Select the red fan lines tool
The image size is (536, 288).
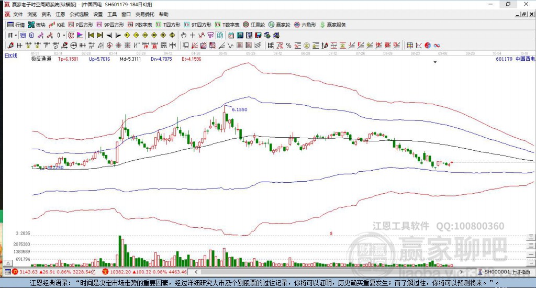(195, 45)
